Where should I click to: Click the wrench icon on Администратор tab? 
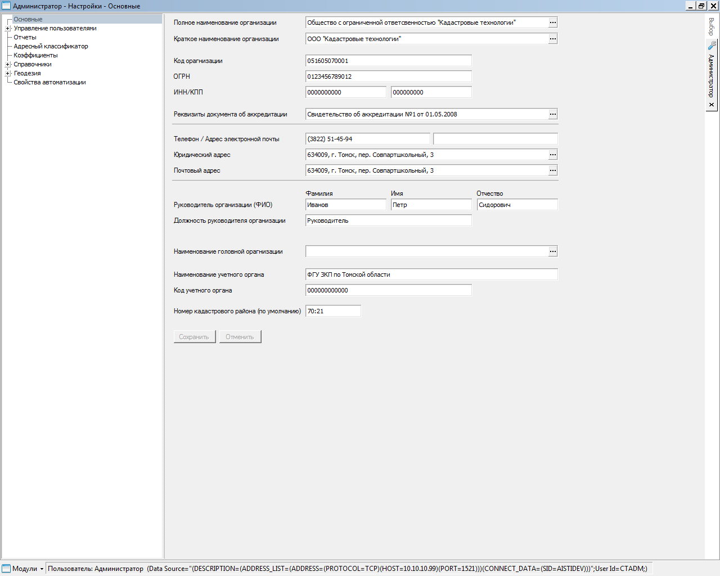pos(712,46)
